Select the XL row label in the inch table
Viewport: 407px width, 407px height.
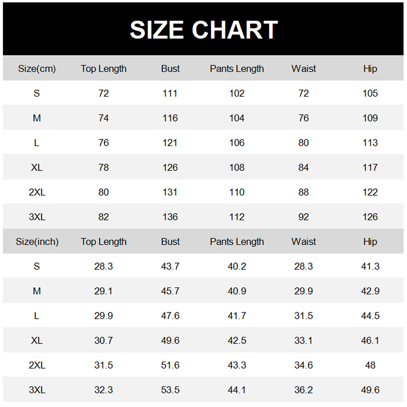click(x=37, y=340)
